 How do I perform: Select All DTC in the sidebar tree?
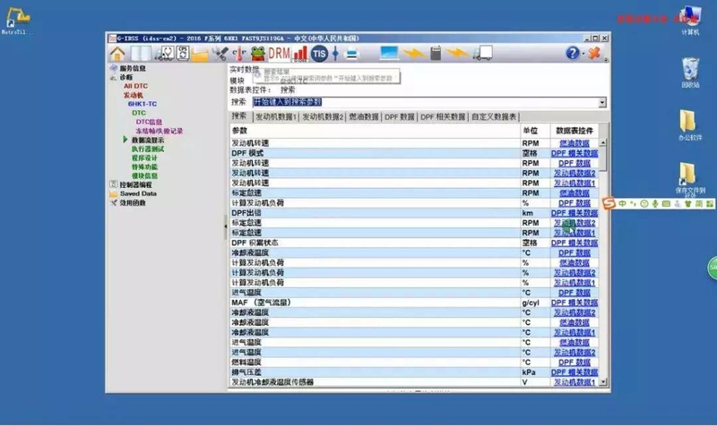pos(135,86)
